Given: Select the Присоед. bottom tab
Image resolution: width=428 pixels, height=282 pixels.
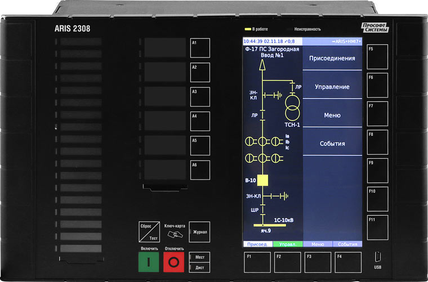Looking at the screenshot, I should (258, 244).
